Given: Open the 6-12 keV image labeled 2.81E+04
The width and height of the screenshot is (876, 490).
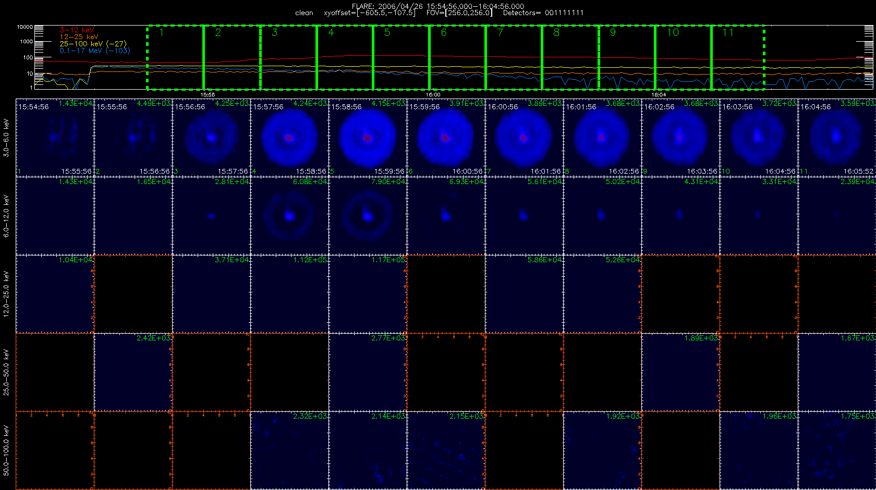Looking at the screenshot, I should 211,216.
